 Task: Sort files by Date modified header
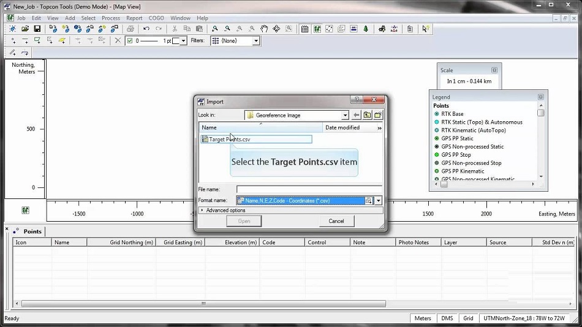click(x=349, y=128)
